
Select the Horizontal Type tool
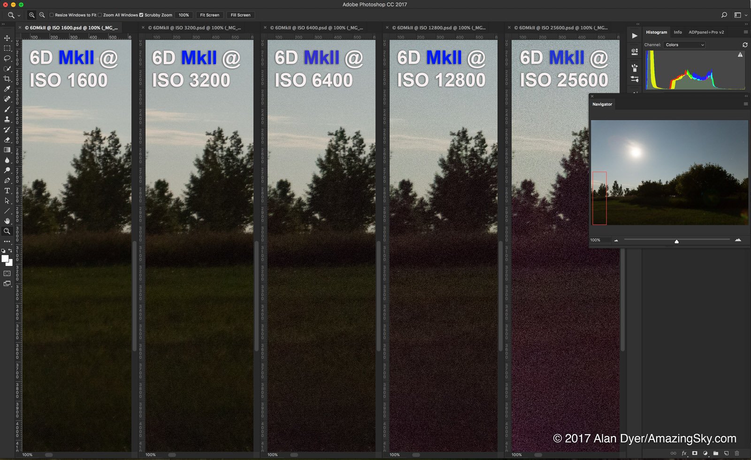[x=7, y=191]
